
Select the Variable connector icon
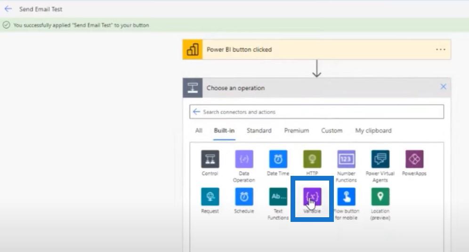312,197
